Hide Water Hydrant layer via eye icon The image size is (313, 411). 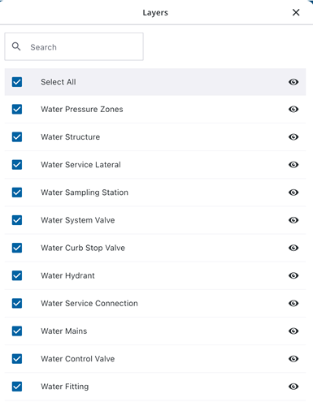[x=293, y=275]
